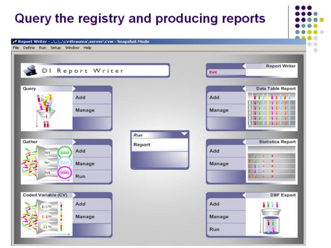
Task: Open the Window menu
Action: (72, 48)
